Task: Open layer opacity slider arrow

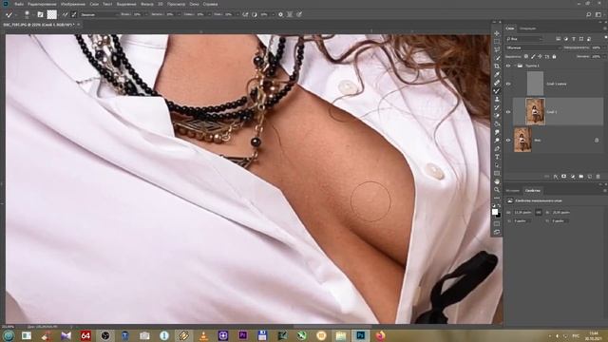Action: [604, 47]
